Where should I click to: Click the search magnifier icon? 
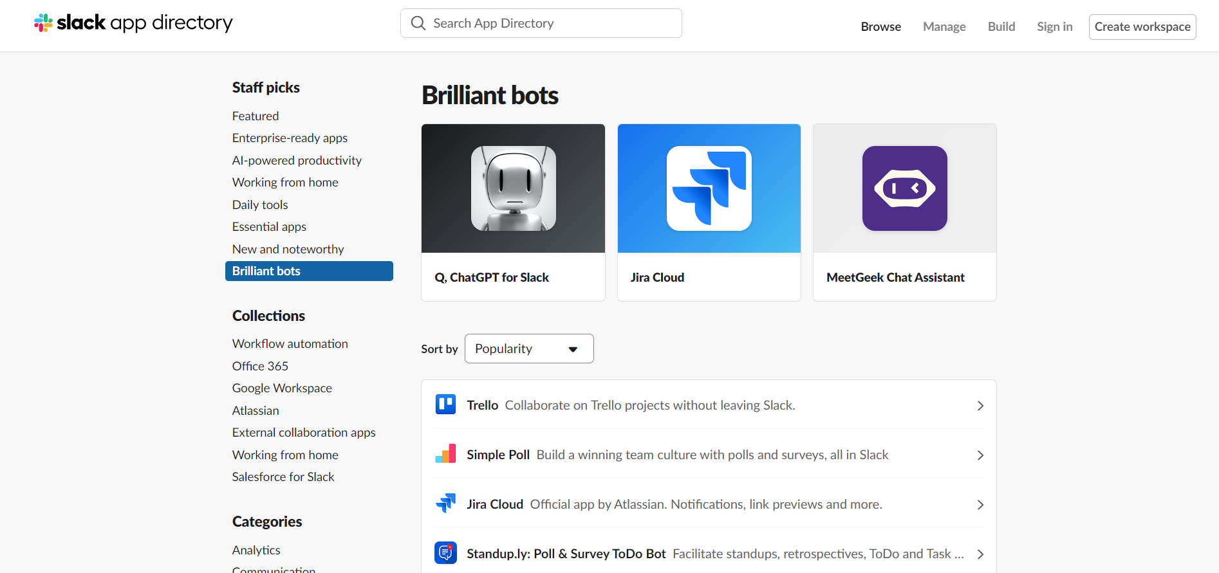418,23
